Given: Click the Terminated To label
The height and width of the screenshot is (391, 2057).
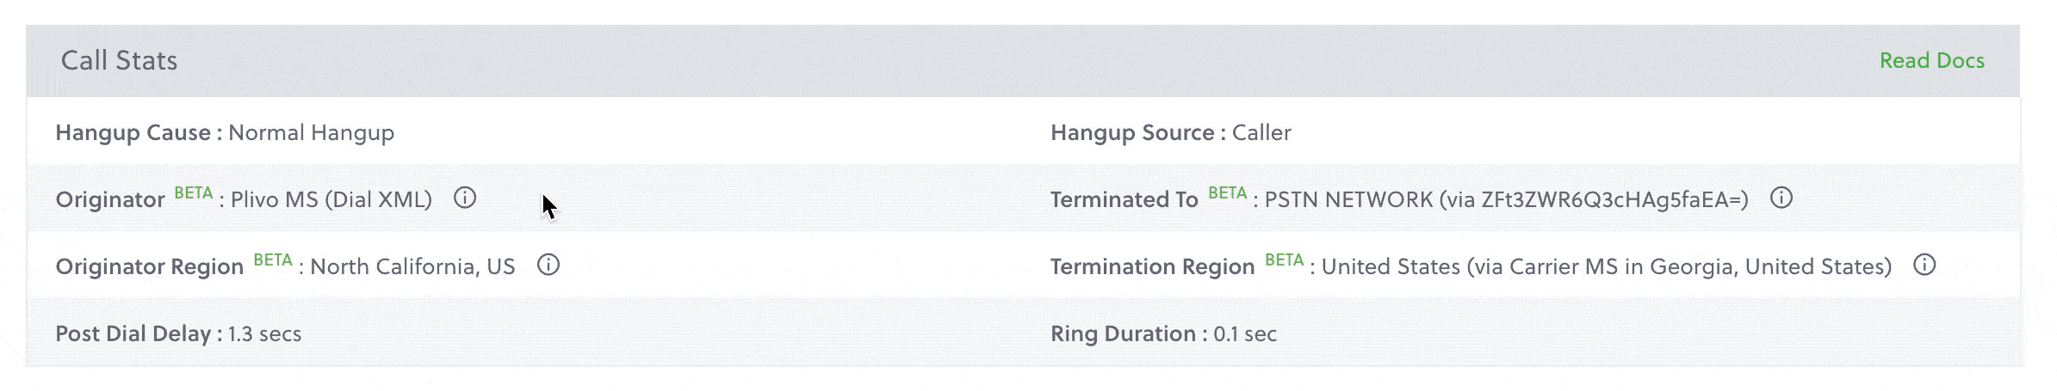Looking at the screenshot, I should [1124, 200].
